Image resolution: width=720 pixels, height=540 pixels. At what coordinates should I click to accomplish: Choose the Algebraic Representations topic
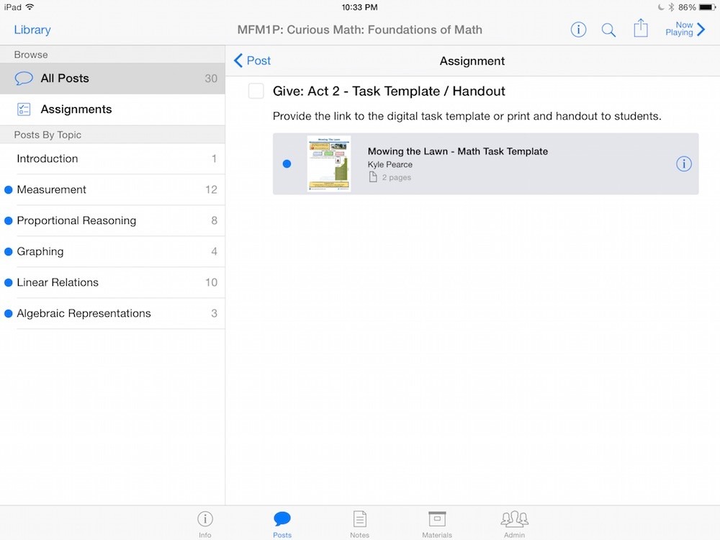coord(84,313)
